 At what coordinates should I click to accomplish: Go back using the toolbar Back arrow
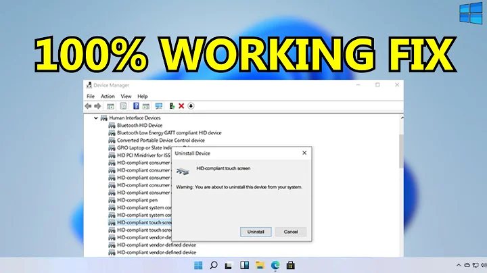click(x=88, y=106)
